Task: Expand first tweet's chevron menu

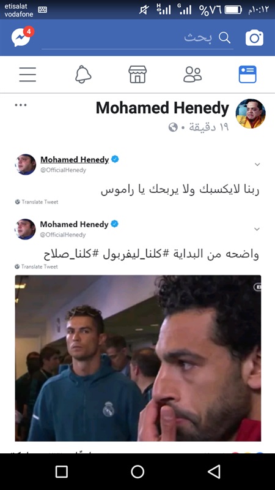Action: [x=257, y=164]
